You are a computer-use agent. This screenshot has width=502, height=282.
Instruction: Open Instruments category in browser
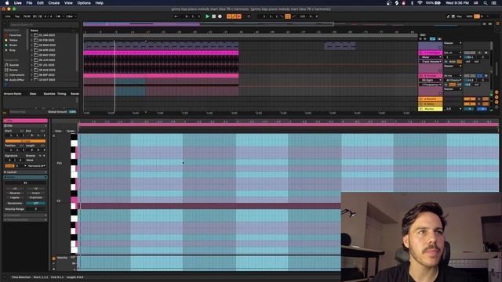pyautogui.click(x=16, y=75)
